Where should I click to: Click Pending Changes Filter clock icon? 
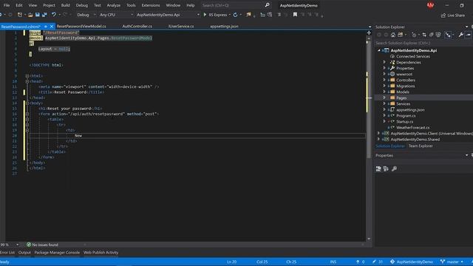[x=414, y=35]
